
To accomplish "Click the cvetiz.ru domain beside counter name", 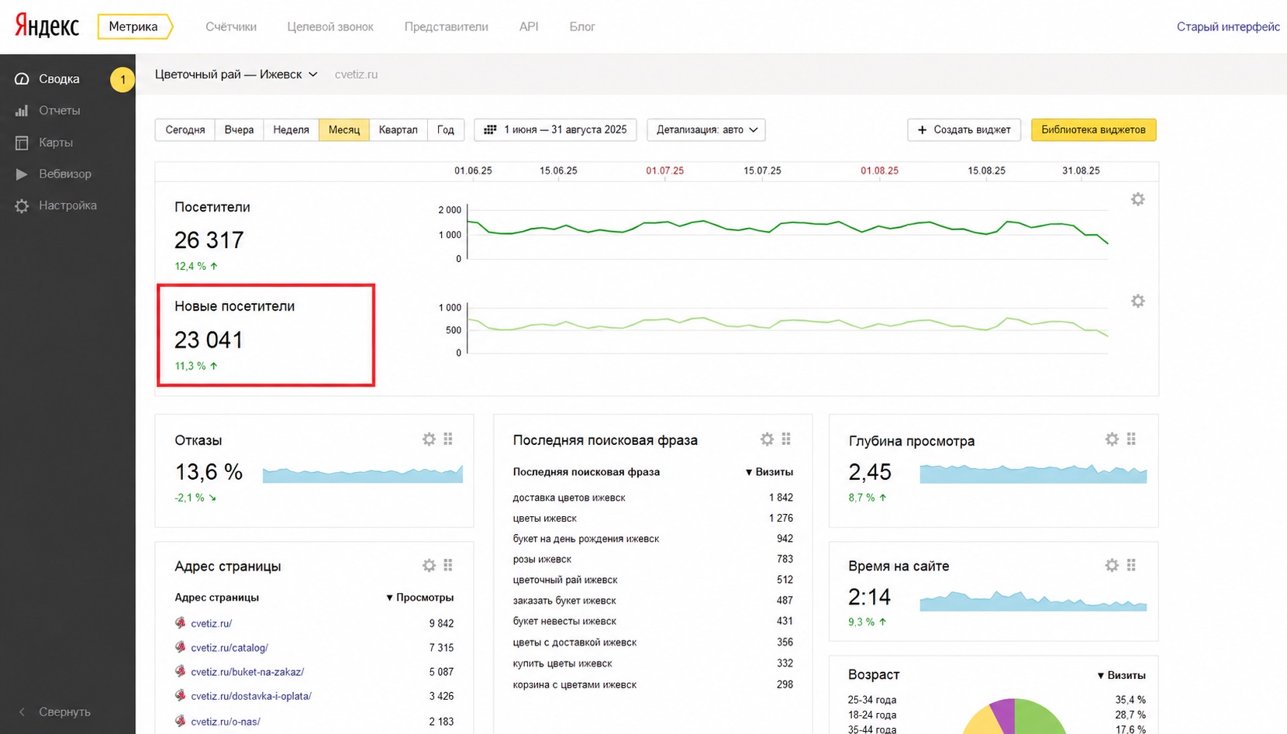I will click(356, 74).
